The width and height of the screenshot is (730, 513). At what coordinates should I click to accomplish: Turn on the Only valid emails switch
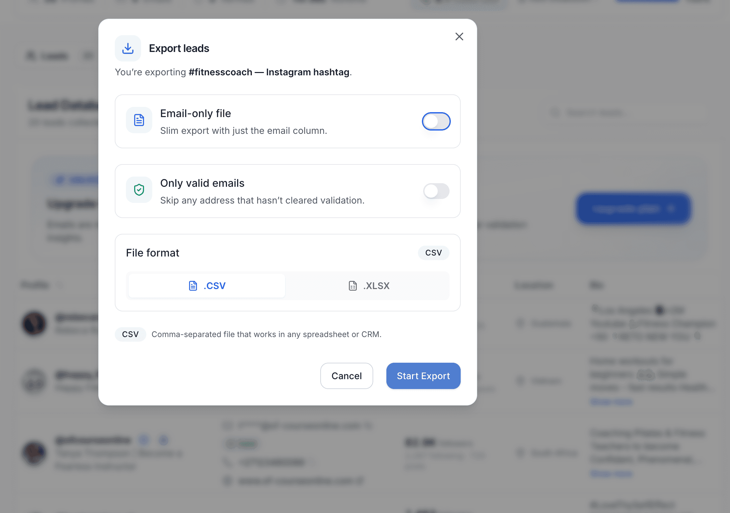[436, 191]
